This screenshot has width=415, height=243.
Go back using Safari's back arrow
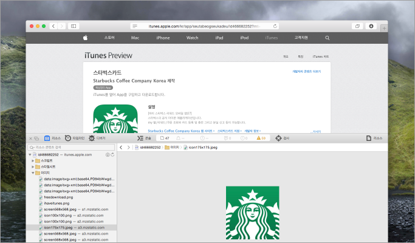[x=53, y=26]
